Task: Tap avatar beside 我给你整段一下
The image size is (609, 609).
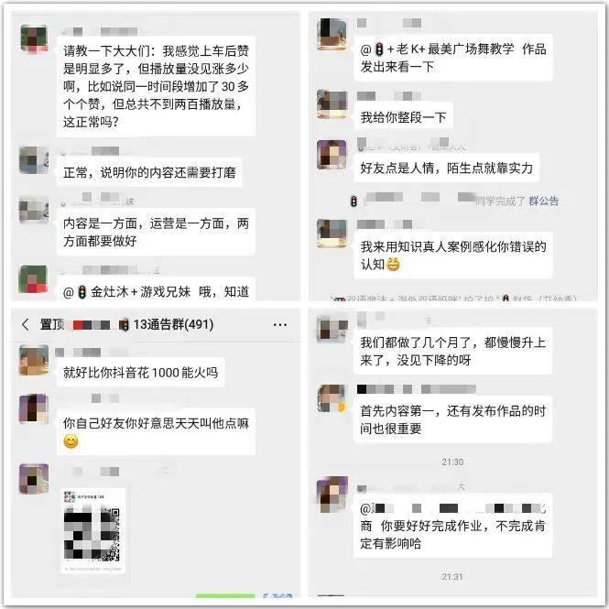Action: (332, 104)
